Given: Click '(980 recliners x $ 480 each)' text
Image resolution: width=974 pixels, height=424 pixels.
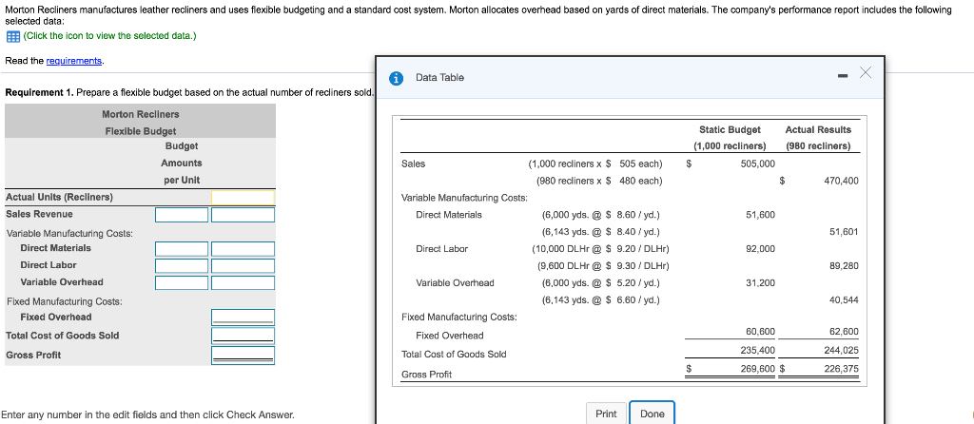Looking at the screenshot, I should (x=599, y=181).
